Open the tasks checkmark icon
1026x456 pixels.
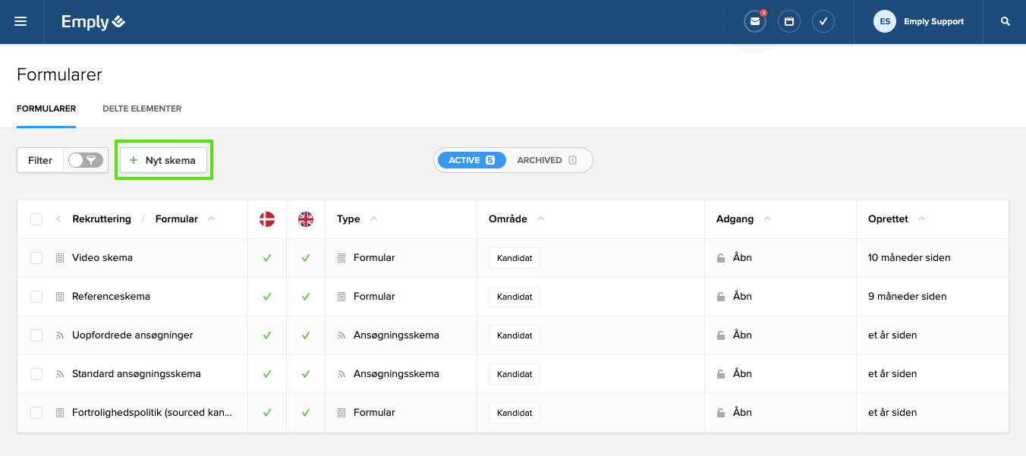coord(823,22)
